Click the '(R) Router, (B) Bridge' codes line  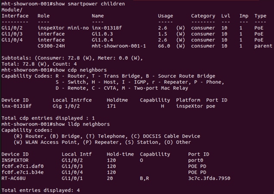[x=107, y=136]
